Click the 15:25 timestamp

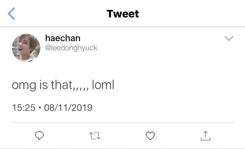(x=24, y=108)
